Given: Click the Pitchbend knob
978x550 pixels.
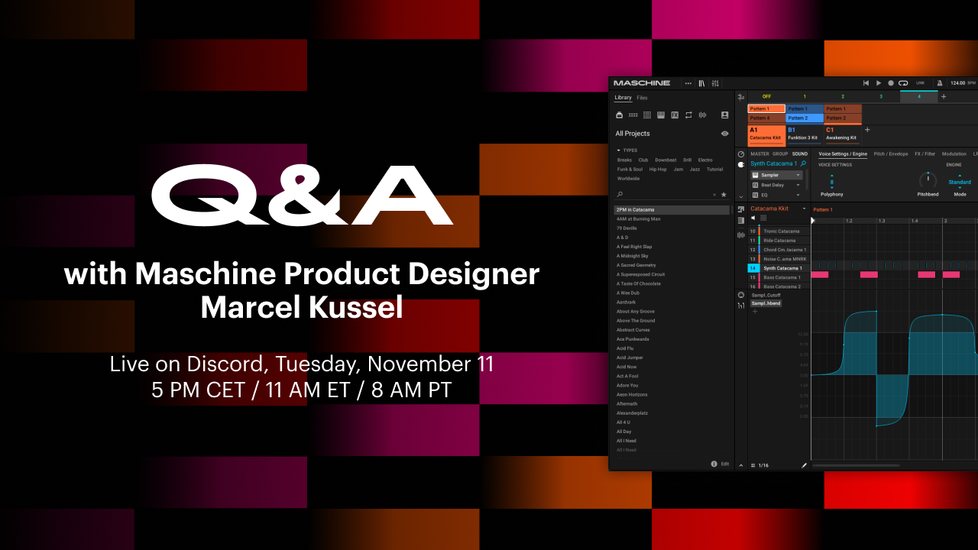Looking at the screenshot, I should [927, 180].
